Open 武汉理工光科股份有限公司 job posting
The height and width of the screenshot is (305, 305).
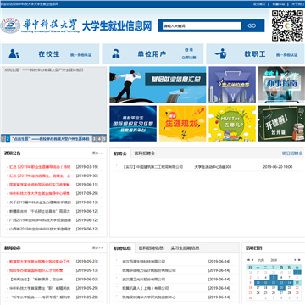[143, 280]
